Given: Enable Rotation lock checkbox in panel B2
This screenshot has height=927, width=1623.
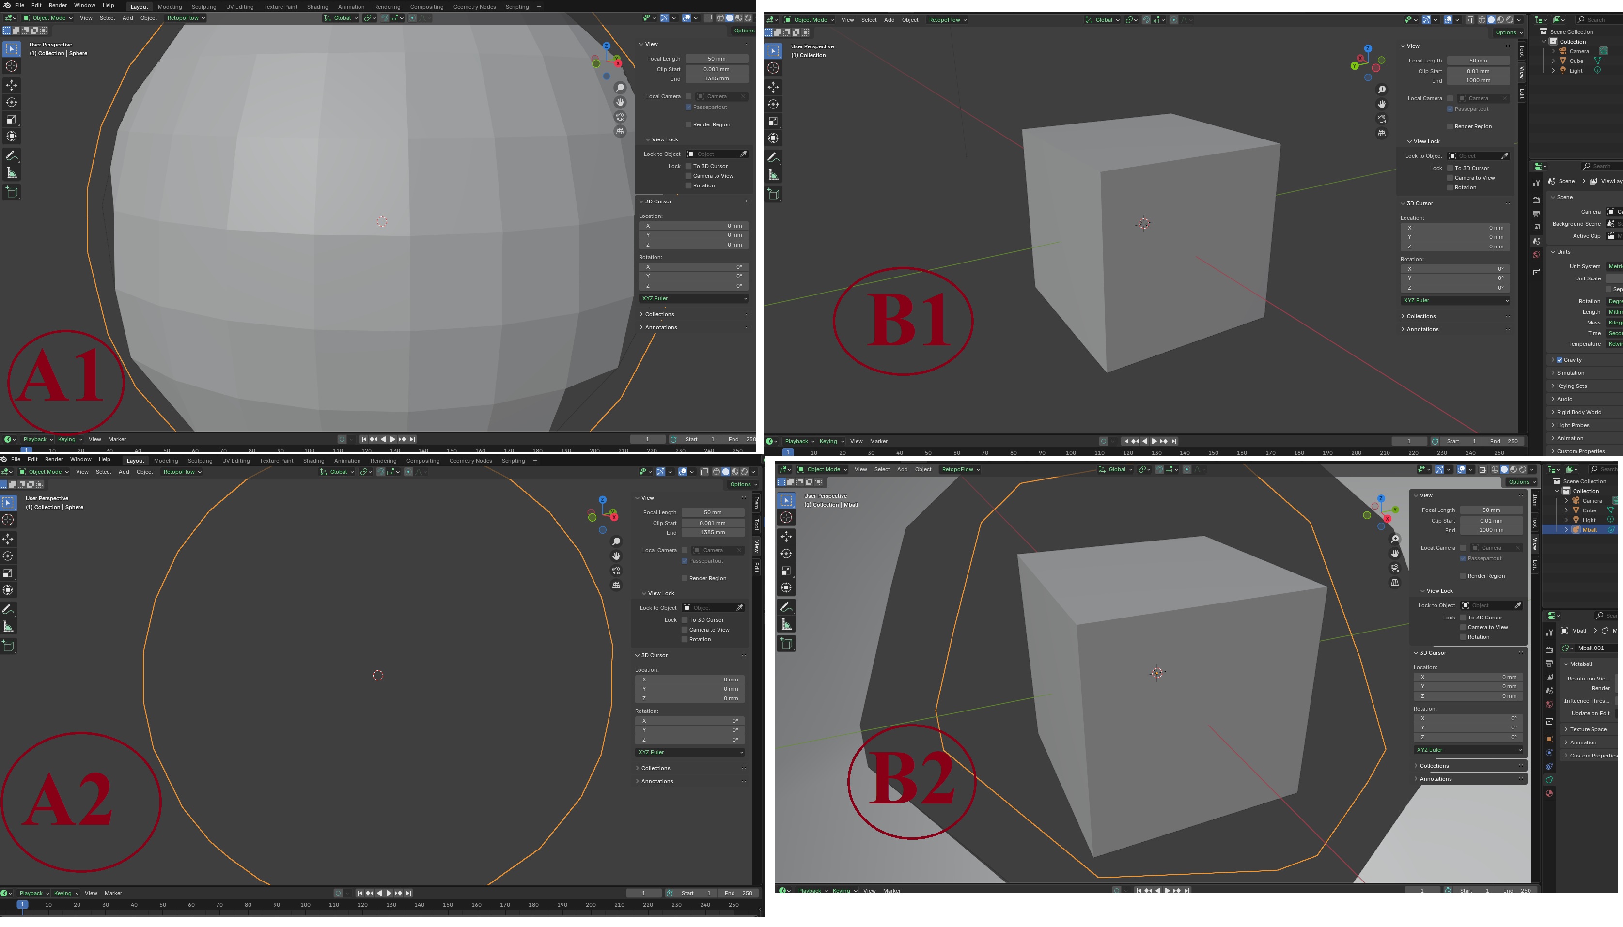Looking at the screenshot, I should click(1463, 637).
